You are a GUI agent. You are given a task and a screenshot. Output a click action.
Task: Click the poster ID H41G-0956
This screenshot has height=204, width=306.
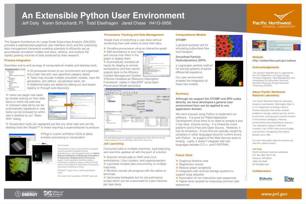(x=160, y=23)
